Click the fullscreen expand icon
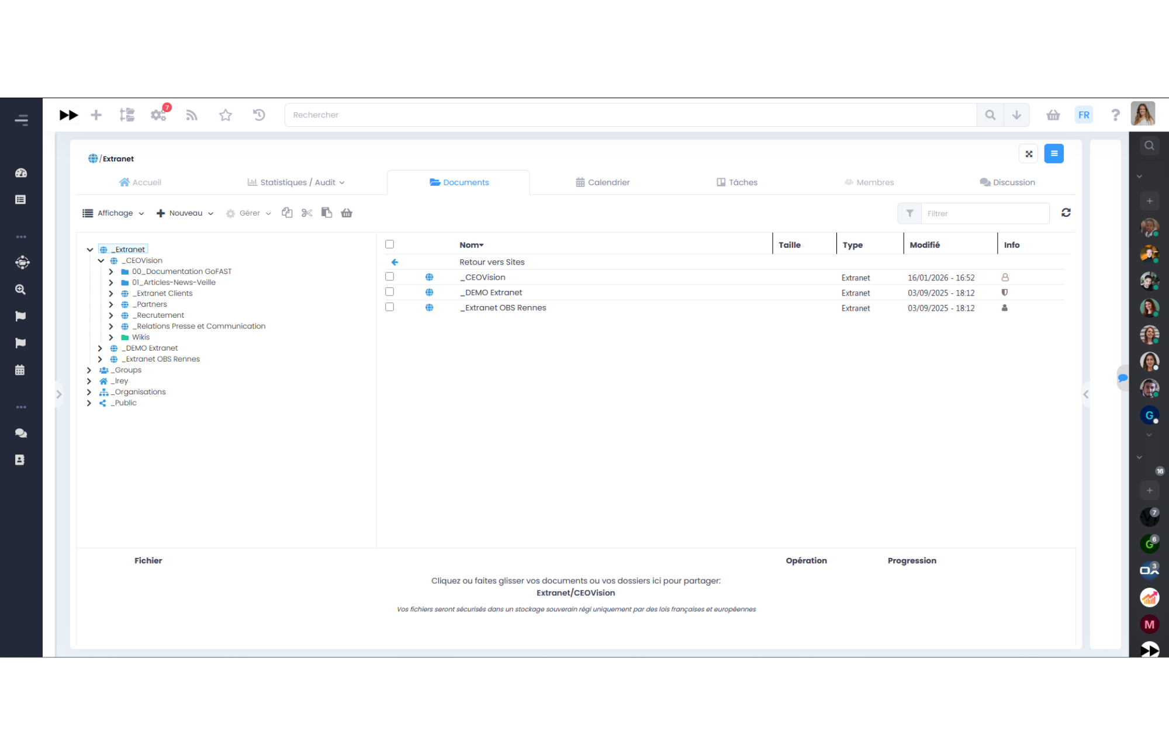The width and height of the screenshot is (1169, 756). pyautogui.click(x=1029, y=154)
